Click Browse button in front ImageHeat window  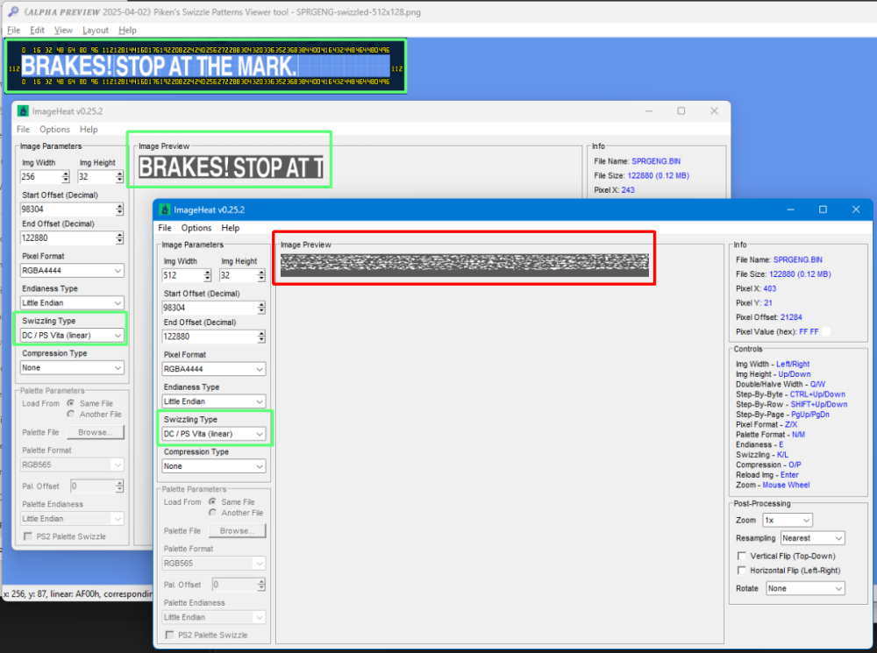[x=237, y=530]
